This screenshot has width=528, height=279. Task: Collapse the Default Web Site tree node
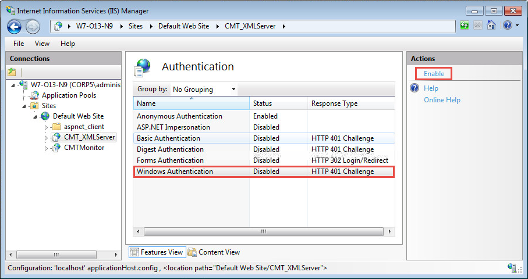pos(36,116)
